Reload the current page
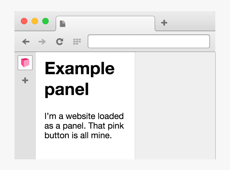The height and width of the screenshot is (170, 230). pos(59,42)
